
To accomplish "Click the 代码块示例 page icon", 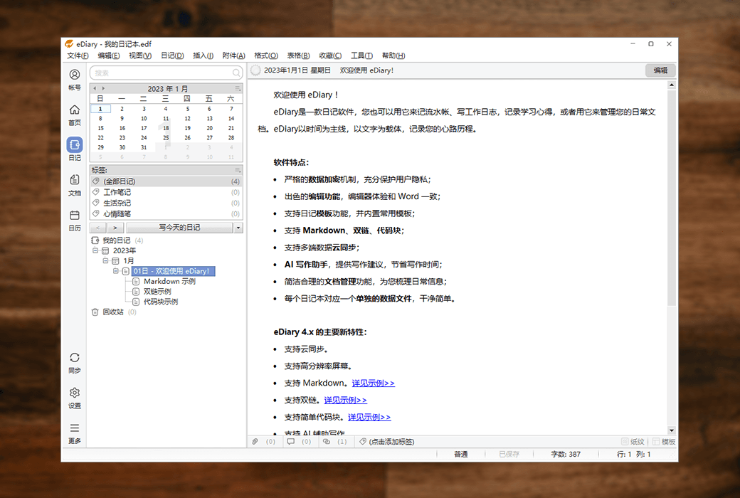I will click(x=136, y=302).
